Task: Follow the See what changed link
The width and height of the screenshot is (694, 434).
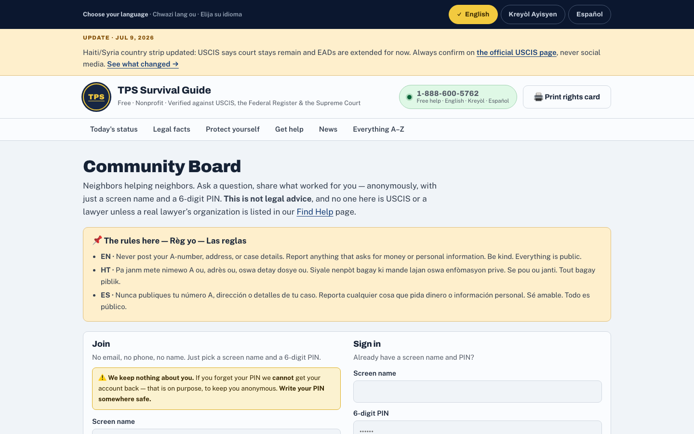Action: click(x=143, y=64)
